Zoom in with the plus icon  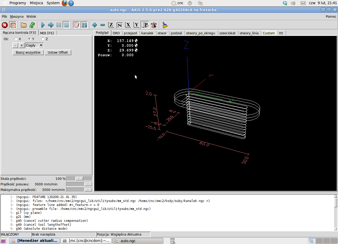pos(95,25)
